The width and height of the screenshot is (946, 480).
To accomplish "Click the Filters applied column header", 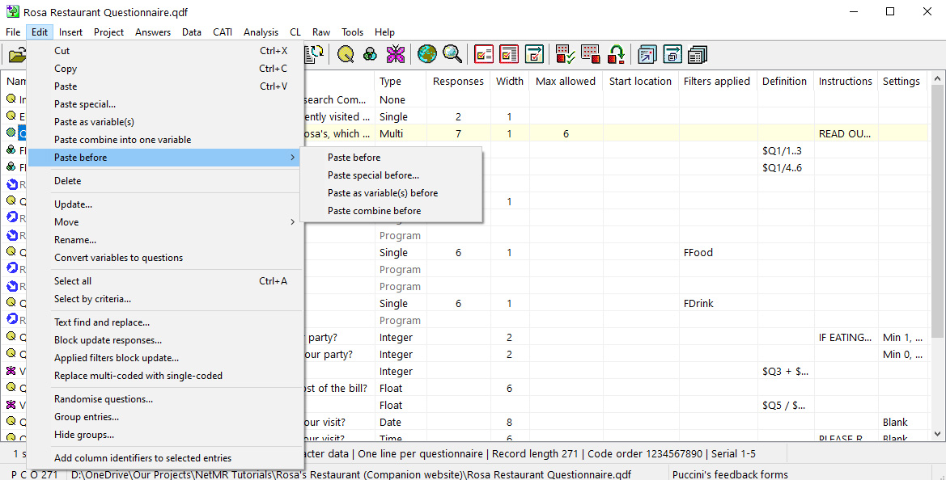I will [716, 82].
